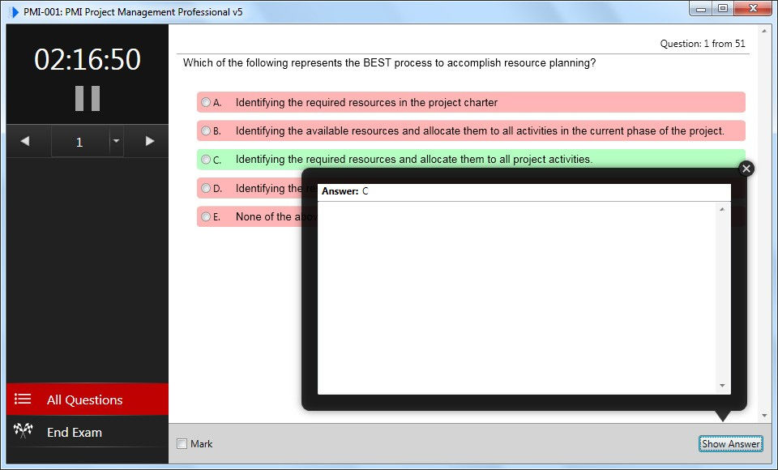
Task: Click the All Questions list icon
Action: point(23,399)
